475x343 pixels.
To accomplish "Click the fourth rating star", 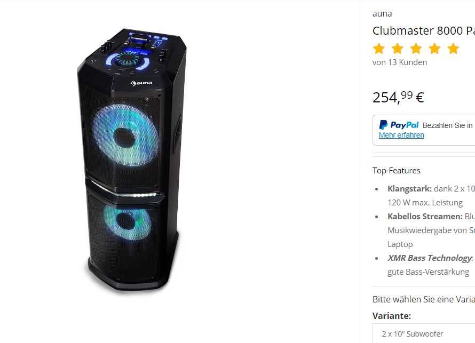I will (435, 49).
